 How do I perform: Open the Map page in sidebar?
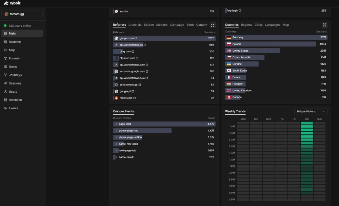[x=22, y=50]
